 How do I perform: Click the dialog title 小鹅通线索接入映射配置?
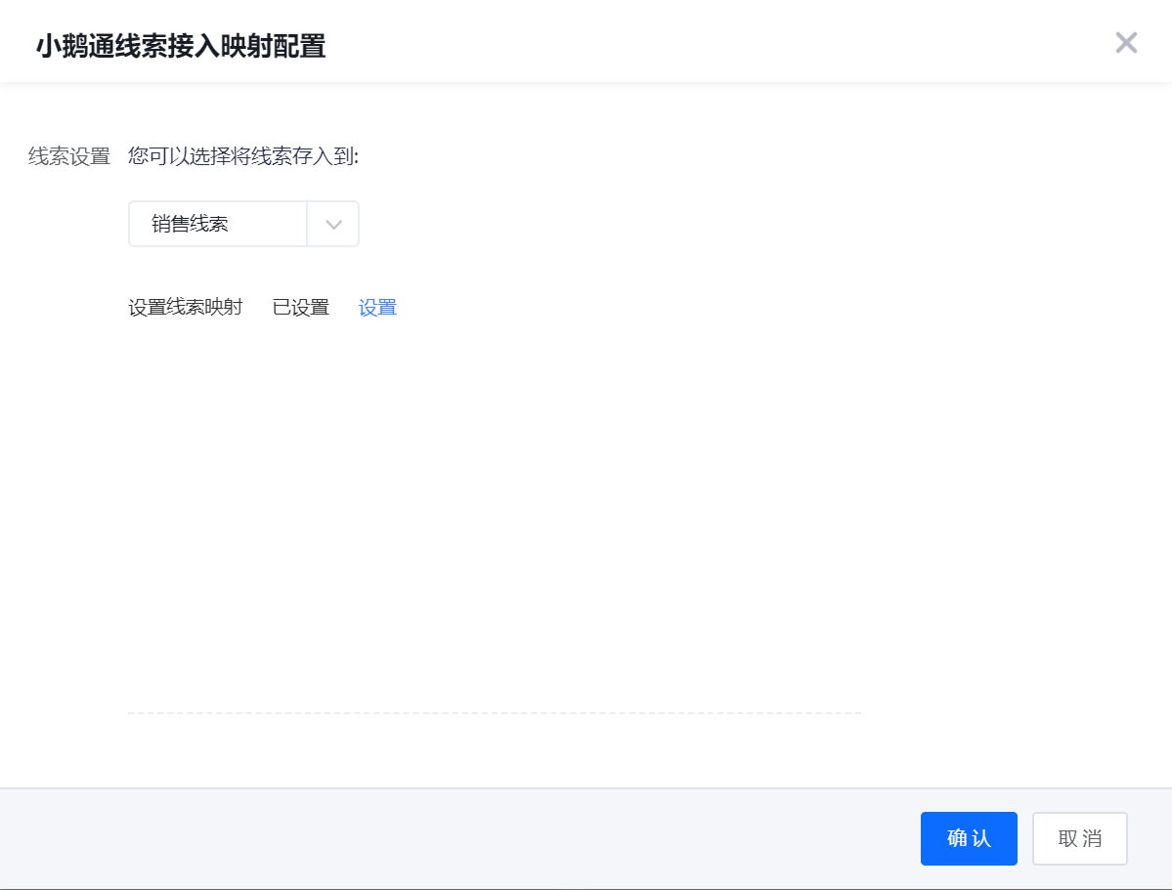[x=181, y=46]
